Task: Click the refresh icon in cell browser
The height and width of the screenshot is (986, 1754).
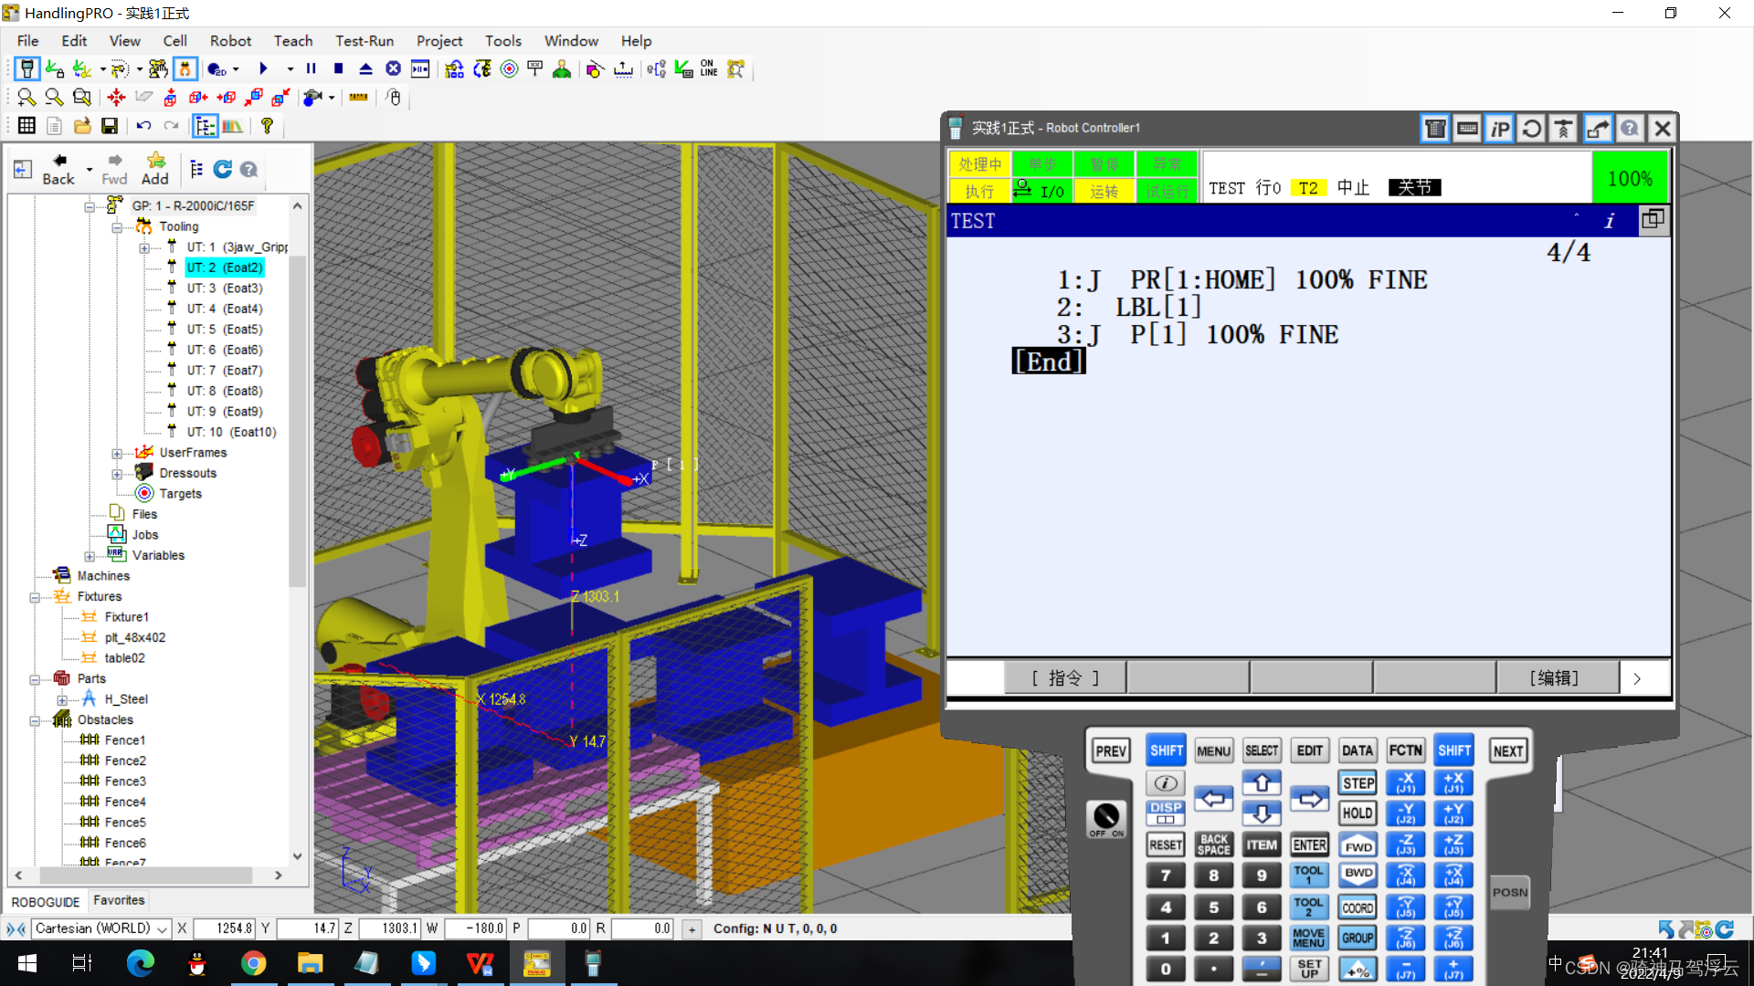Action: tap(222, 169)
